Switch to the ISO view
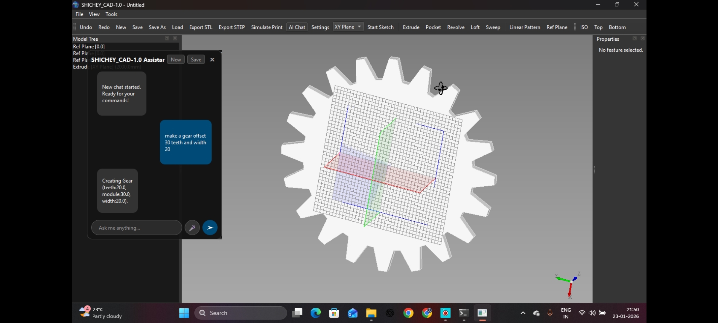Screen dimensions: 718x323 pos(584,27)
